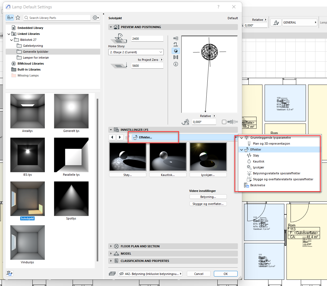327x286 pixels.
Task: Choose Beskrivelse from the page list
Action: (257, 185)
